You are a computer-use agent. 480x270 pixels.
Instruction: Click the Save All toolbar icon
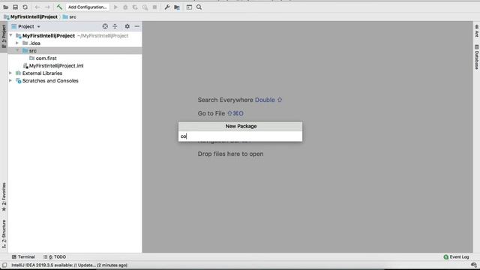click(15, 7)
